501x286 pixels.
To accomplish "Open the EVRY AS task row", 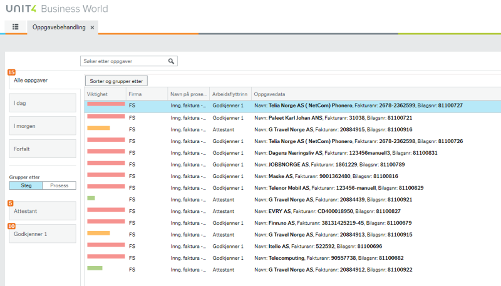I will 292,211.
